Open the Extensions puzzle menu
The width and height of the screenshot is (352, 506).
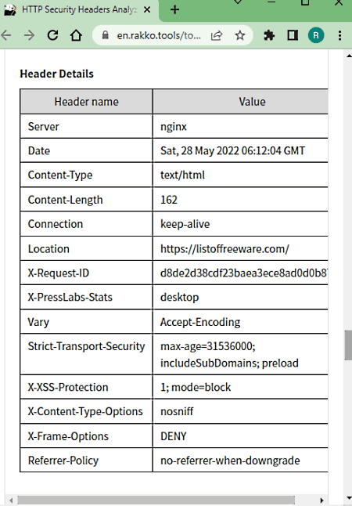pos(269,35)
